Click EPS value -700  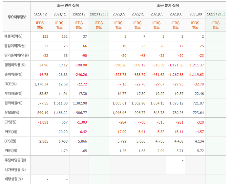[x=141, y=122]
